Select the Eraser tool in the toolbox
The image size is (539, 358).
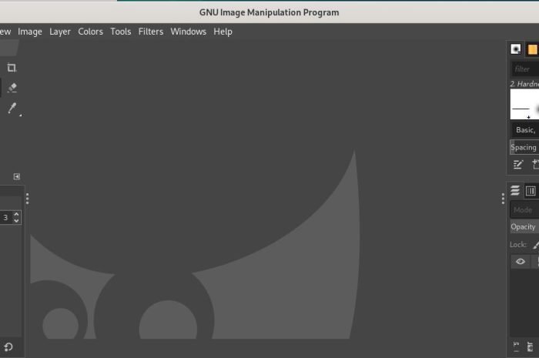pos(12,88)
